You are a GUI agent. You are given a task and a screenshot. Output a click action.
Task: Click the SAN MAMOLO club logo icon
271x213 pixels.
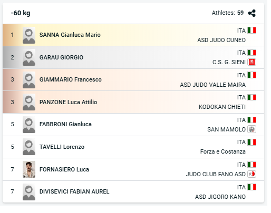[x=251, y=129]
